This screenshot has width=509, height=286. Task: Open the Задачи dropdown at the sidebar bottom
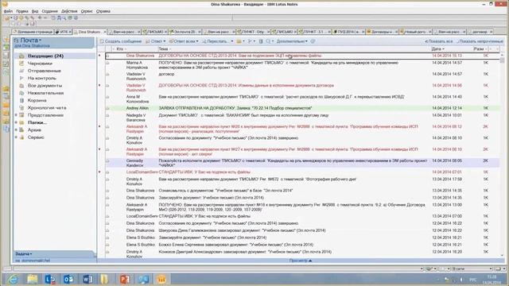point(23,254)
